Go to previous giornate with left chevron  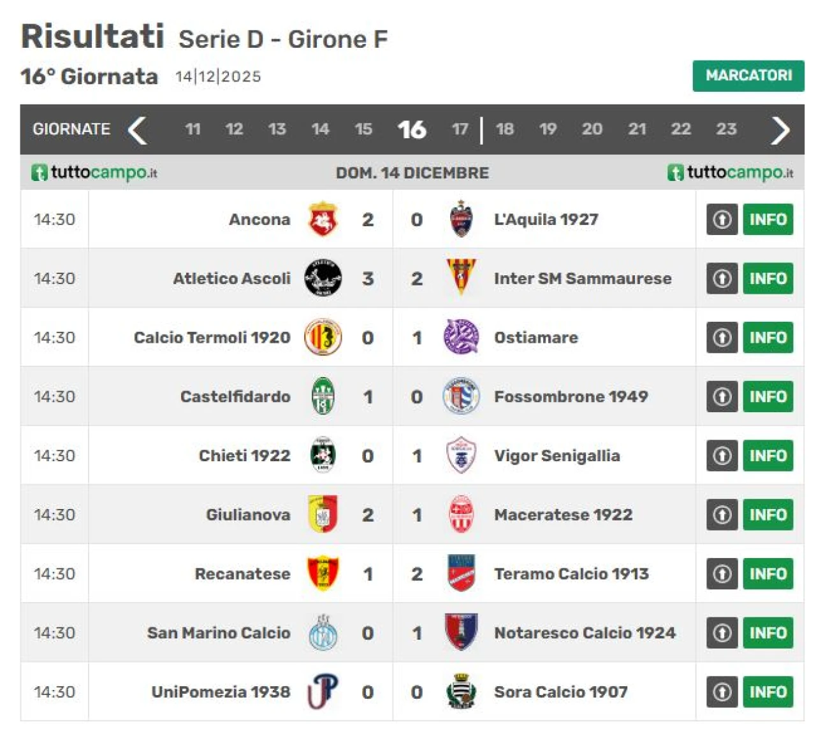coord(138,130)
